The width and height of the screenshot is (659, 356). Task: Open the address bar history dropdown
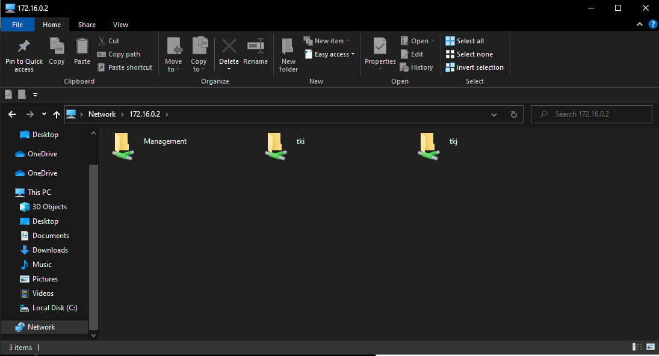click(494, 115)
